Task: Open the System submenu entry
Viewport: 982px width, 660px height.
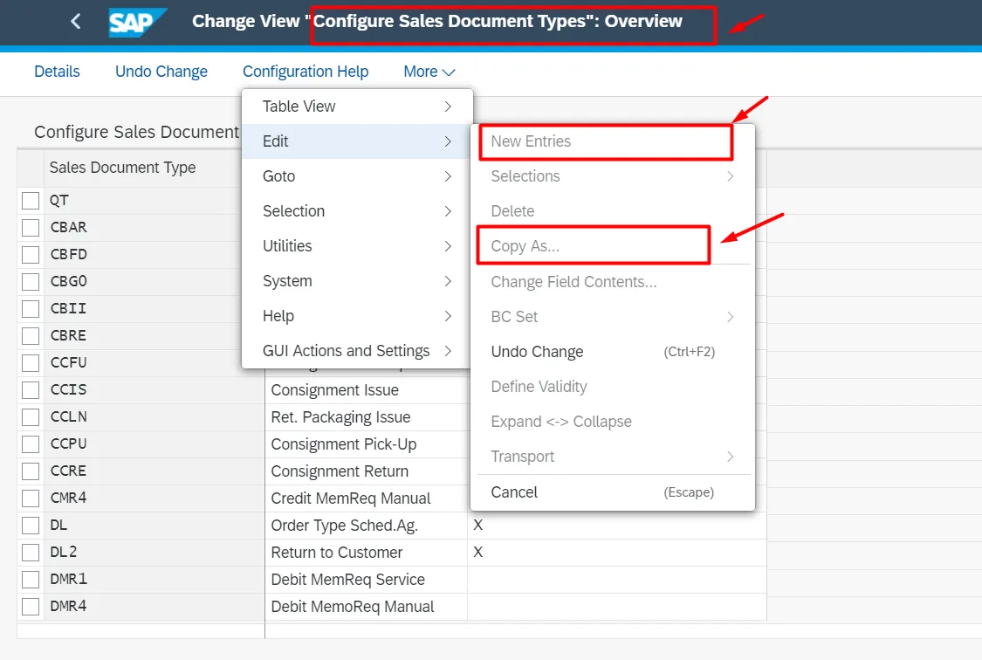Action: click(357, 281)
